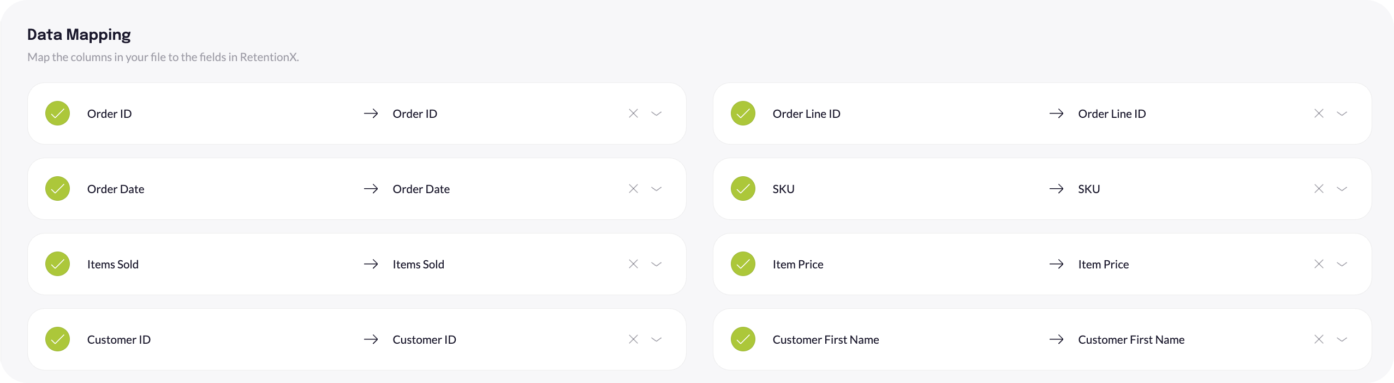This screenshot has height=383, width=1394.
Task: Remove the SKU field mapping
Action: pyautogui.click(x=1319, y=189)
